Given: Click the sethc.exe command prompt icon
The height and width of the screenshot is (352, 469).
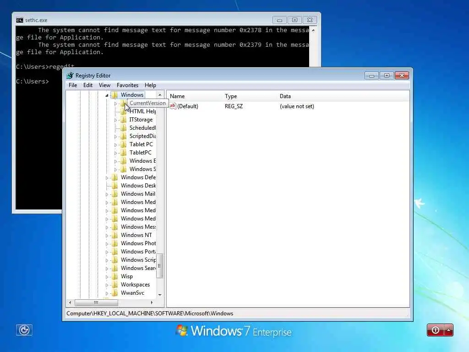Looking at the screenshot, I should coord(20,20).
